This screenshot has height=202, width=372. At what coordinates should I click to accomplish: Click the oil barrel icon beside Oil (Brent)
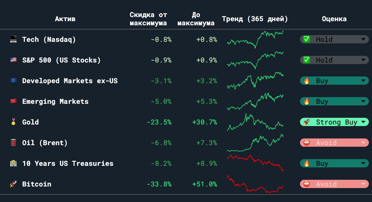(x=13, y=143)
